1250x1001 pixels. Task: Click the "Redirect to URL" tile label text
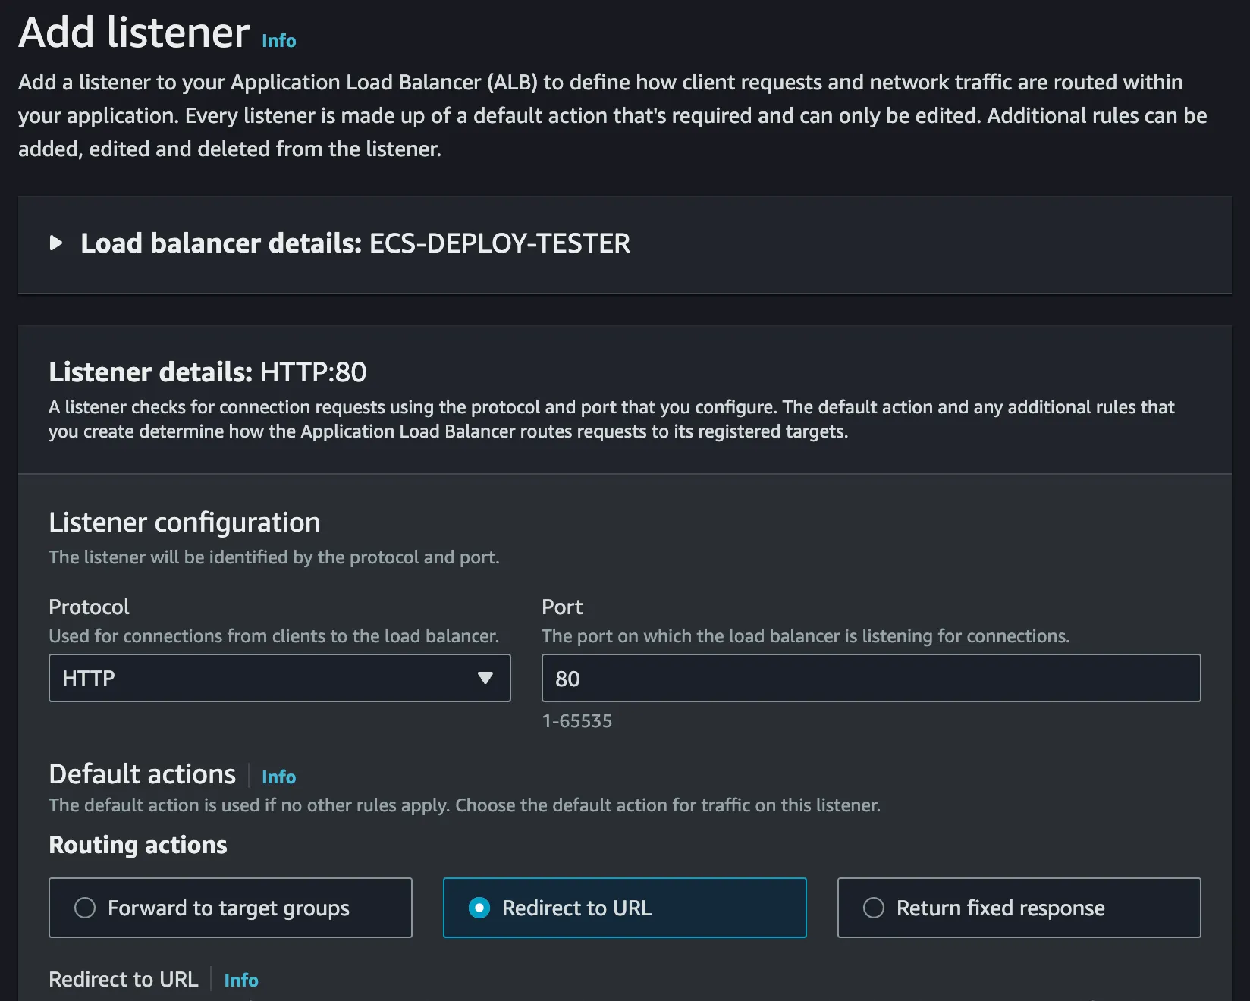[x=576, y=908]
